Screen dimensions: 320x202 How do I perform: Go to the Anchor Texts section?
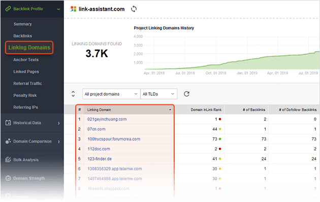tap(26, 60)
